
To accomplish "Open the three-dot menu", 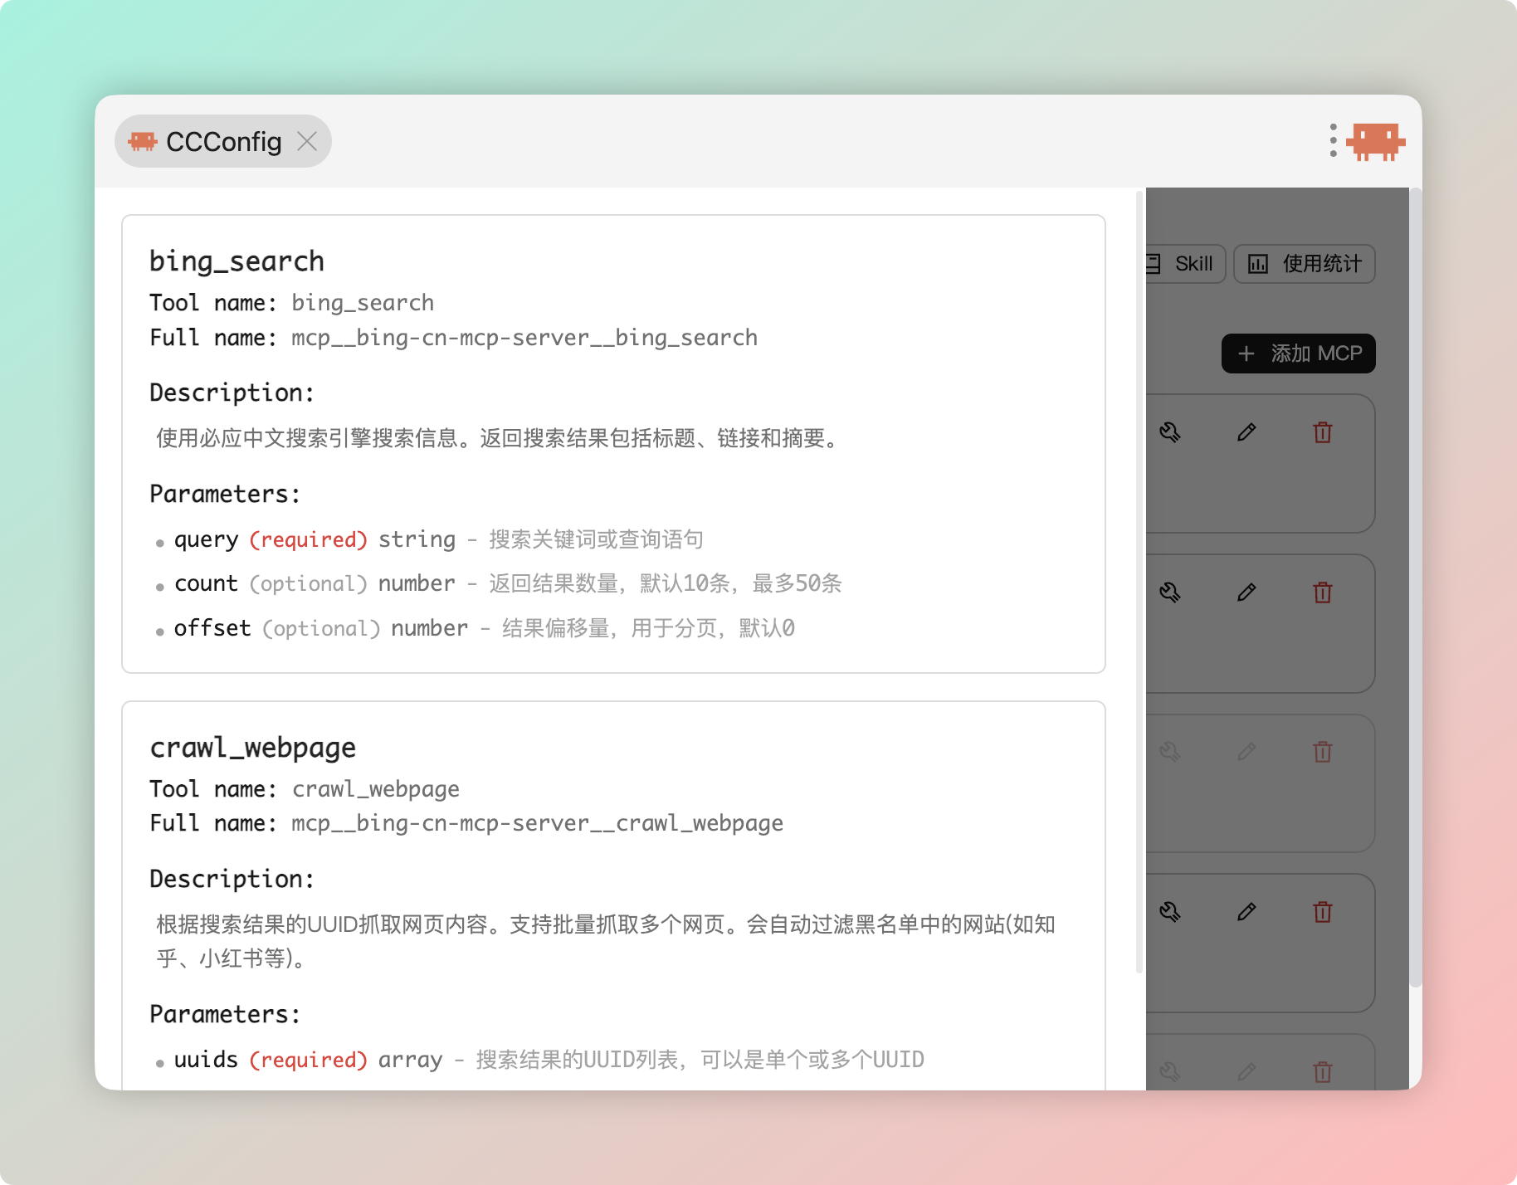I will click(1333, 141).
